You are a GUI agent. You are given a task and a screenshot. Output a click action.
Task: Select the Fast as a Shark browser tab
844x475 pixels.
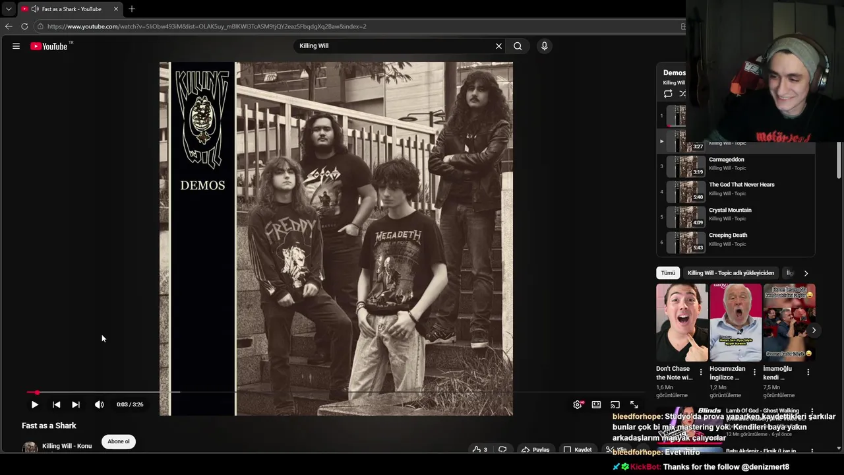pos(69,9)
